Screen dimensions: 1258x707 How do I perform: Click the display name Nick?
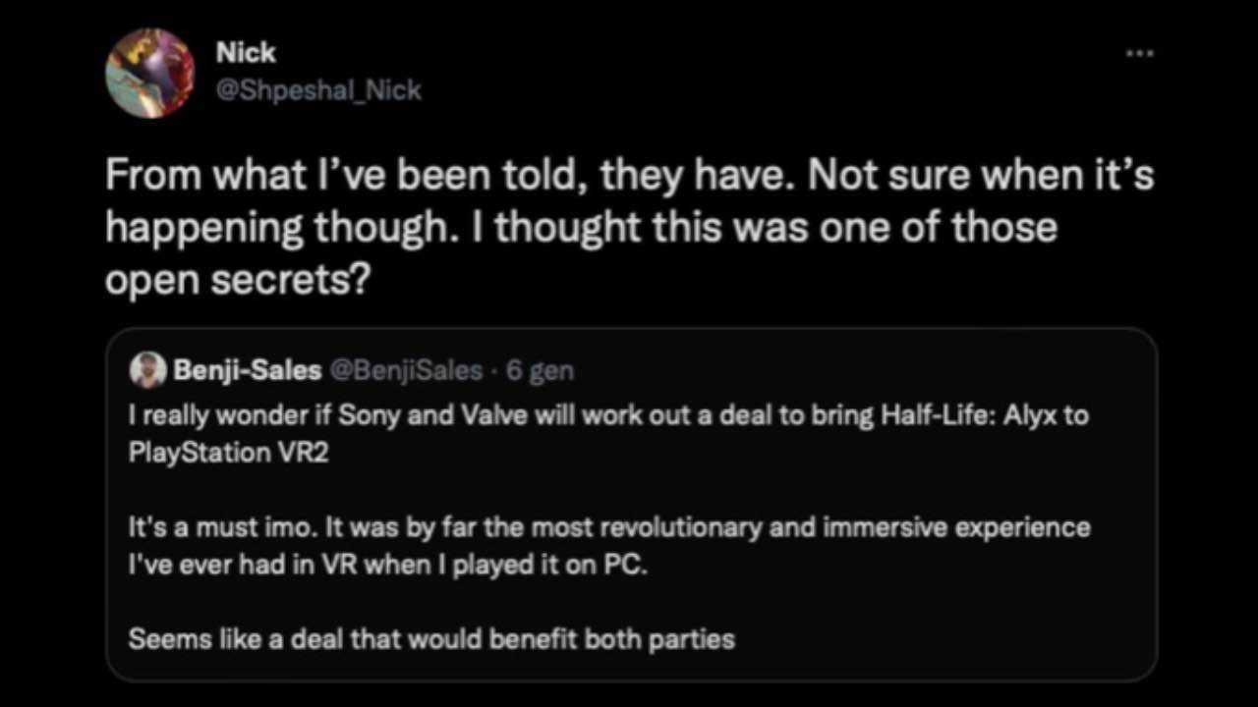click(246, 52)
